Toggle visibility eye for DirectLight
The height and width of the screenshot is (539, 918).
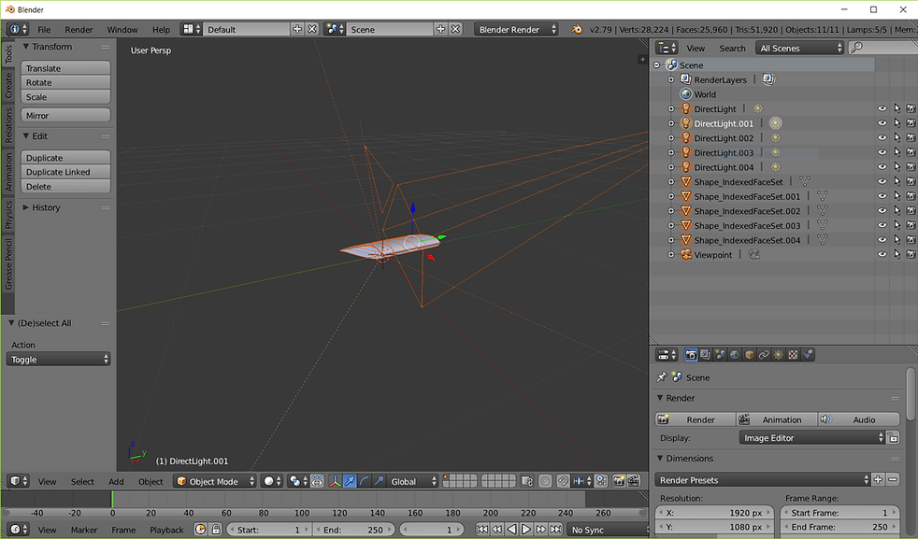[x=882, y=109]
